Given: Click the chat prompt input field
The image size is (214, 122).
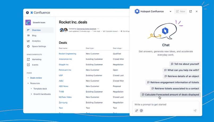Looking at the screenshot, I should pyautogui.click(x=166, y=105).
